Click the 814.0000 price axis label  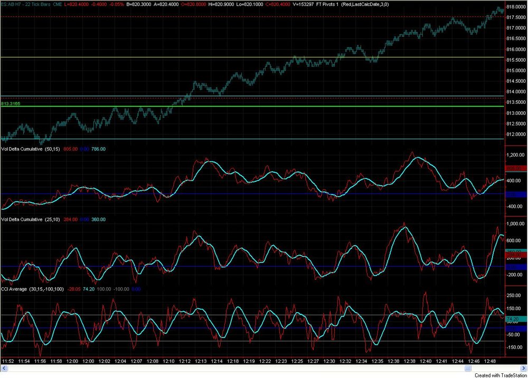tap(516, 92)
